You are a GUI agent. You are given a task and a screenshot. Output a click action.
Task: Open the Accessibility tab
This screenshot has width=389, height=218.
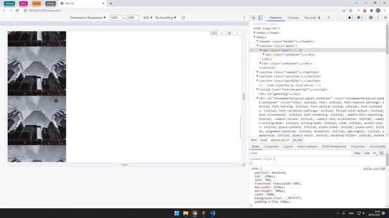(377, 147)
